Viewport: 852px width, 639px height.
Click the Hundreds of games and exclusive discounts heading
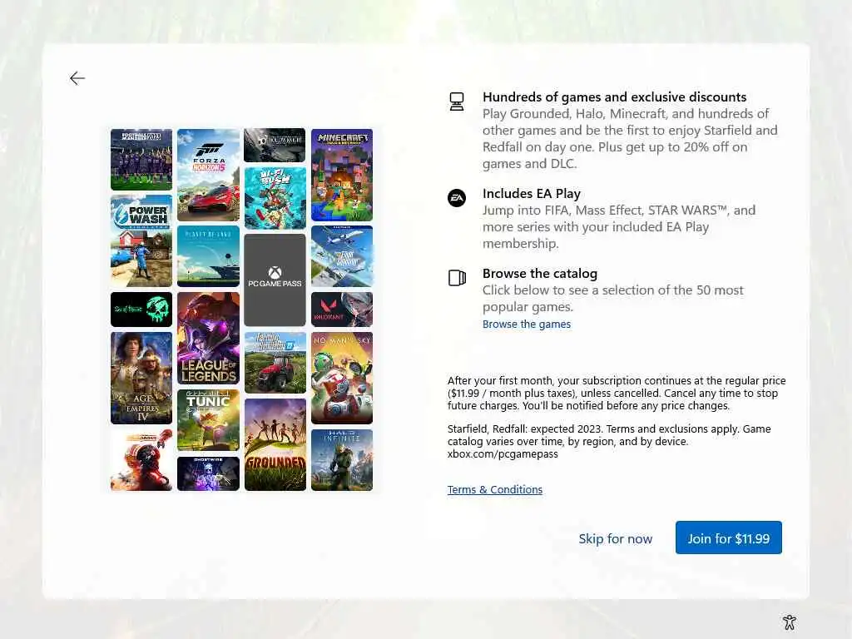click(x=615, y=97)
